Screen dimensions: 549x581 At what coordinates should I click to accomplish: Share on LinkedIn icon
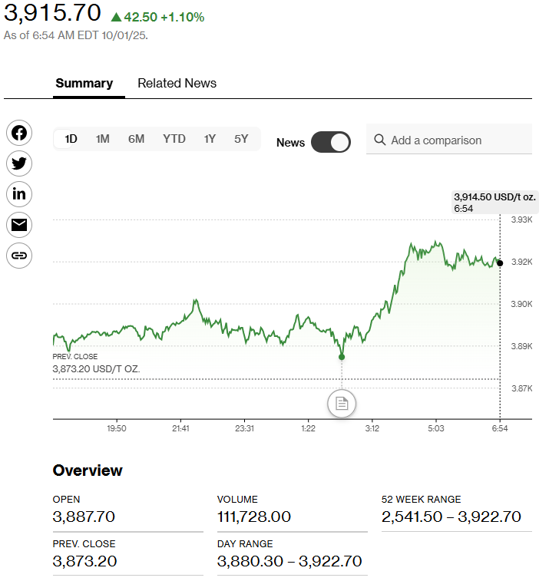(19, 194)
